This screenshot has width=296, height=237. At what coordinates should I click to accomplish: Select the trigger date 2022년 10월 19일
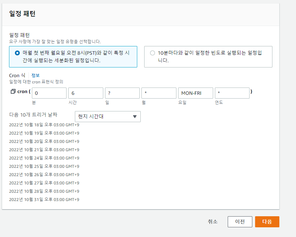coord(44,133)
